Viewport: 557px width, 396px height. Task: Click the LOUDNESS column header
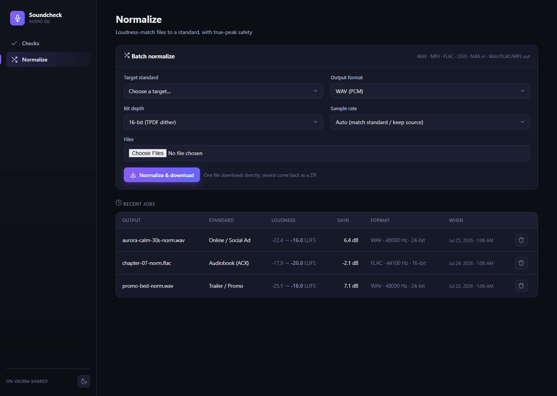click(284, 220)
